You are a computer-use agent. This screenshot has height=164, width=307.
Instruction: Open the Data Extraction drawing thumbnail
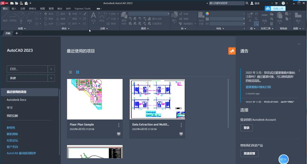(157, 99)
